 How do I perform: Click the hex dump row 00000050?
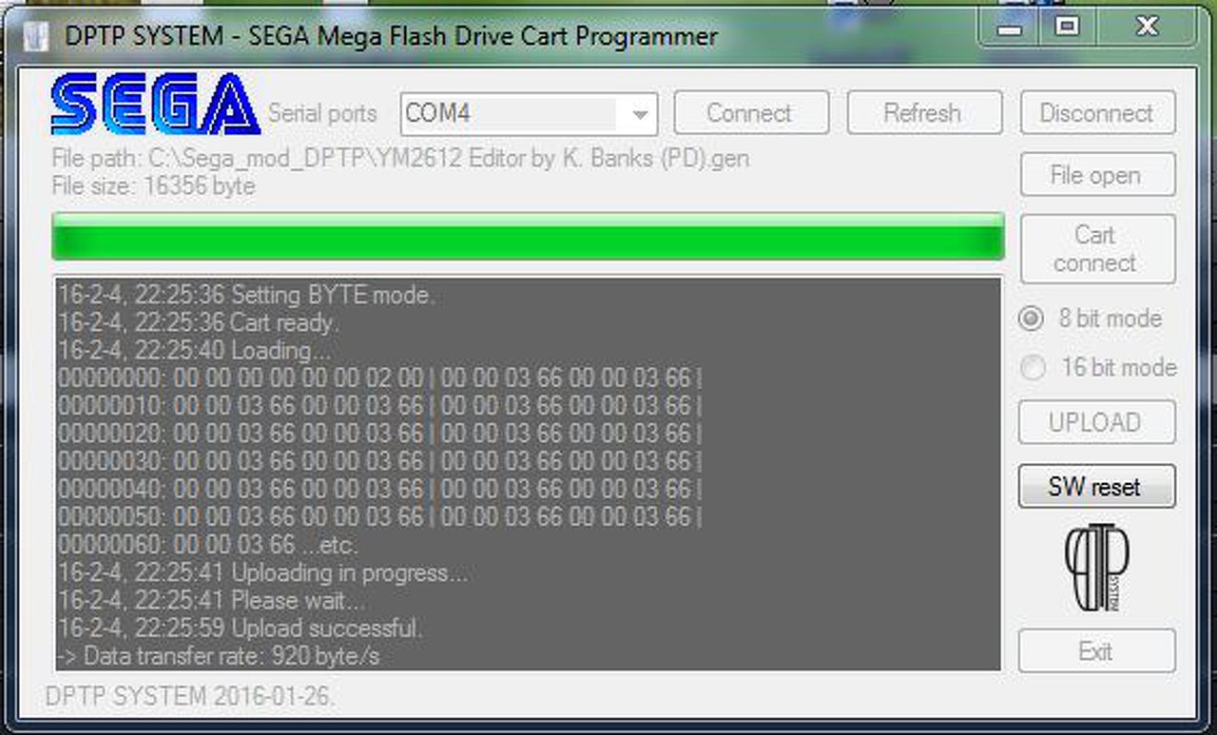point(380,517)
